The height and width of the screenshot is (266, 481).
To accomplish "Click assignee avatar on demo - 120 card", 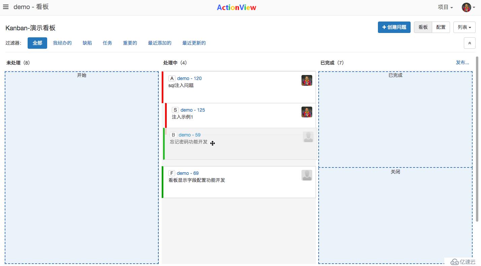I will coord(307,80).
